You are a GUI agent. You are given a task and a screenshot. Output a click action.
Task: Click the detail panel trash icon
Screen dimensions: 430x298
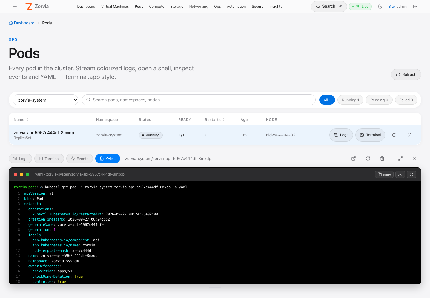pyautogui.click(x=382, y=159)
